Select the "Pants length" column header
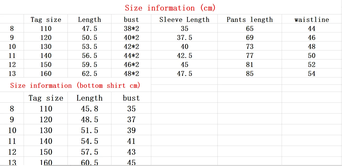The height and width of the screenshot is (166, 342). click(250, 20)
